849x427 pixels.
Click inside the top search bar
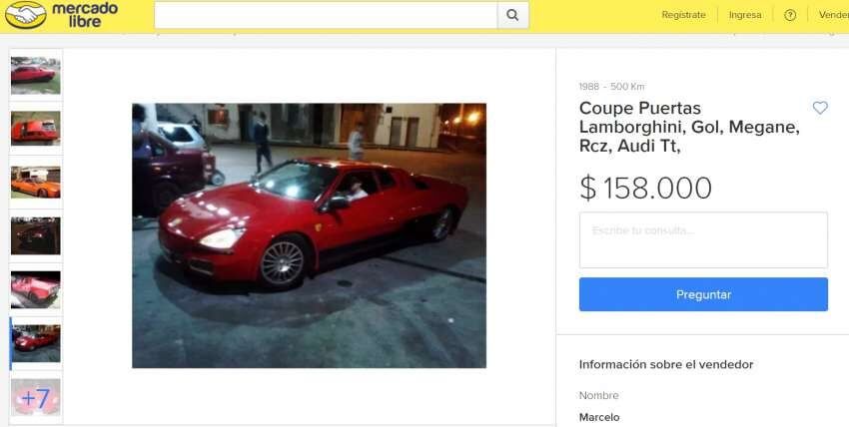coord(326,15)
